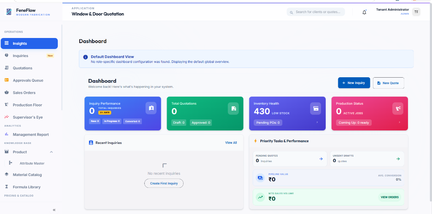Click the MTD Sales Volume trend icon
This screenshot has width=432, height=214.
(260, 197)
